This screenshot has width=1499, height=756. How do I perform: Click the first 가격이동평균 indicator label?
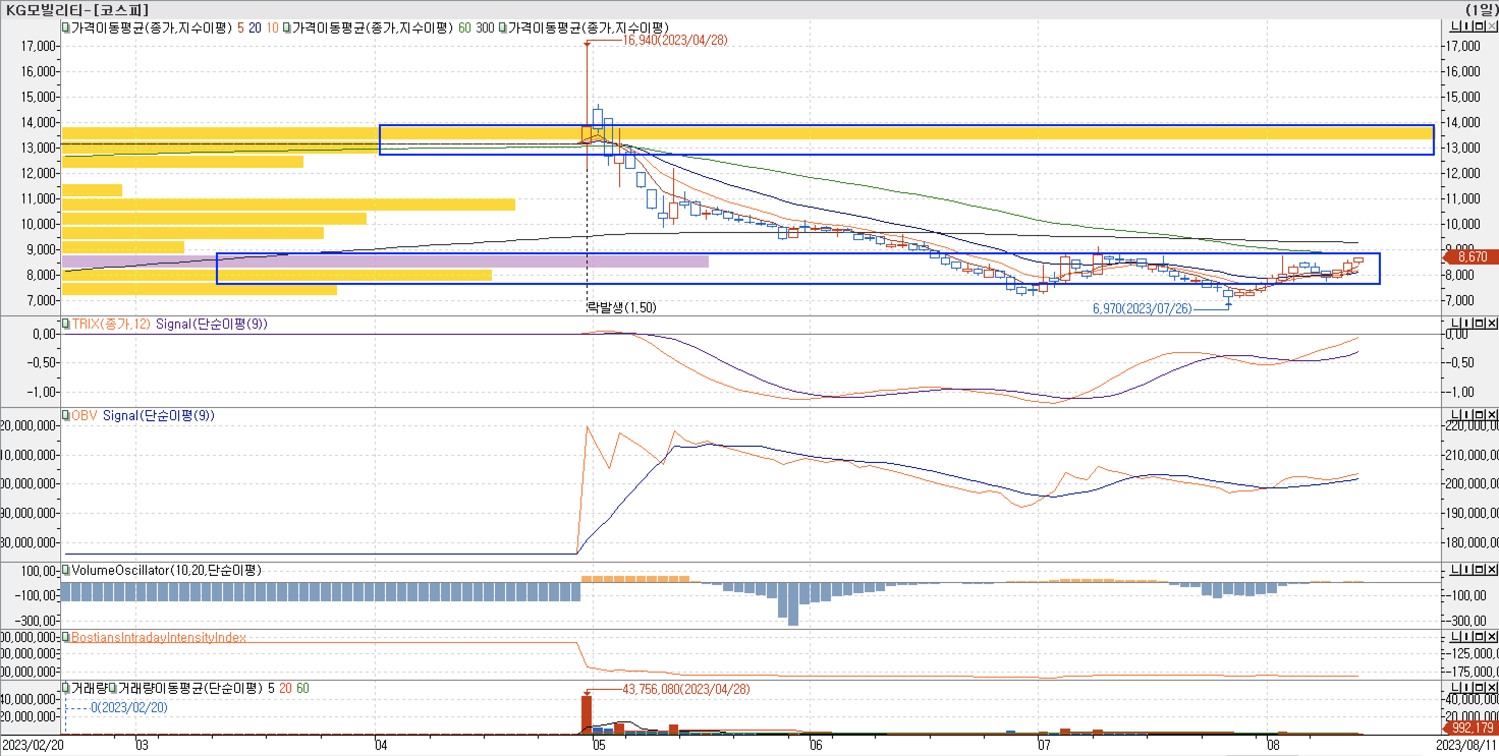pos(151,28)
